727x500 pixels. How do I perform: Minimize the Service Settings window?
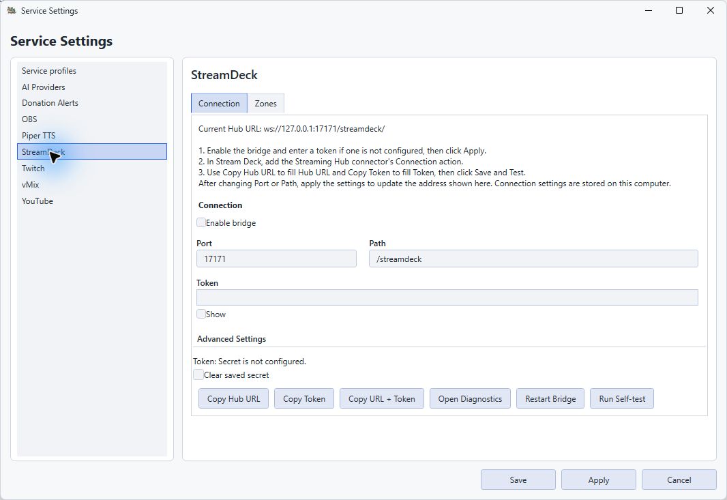(x=649, y=10)
